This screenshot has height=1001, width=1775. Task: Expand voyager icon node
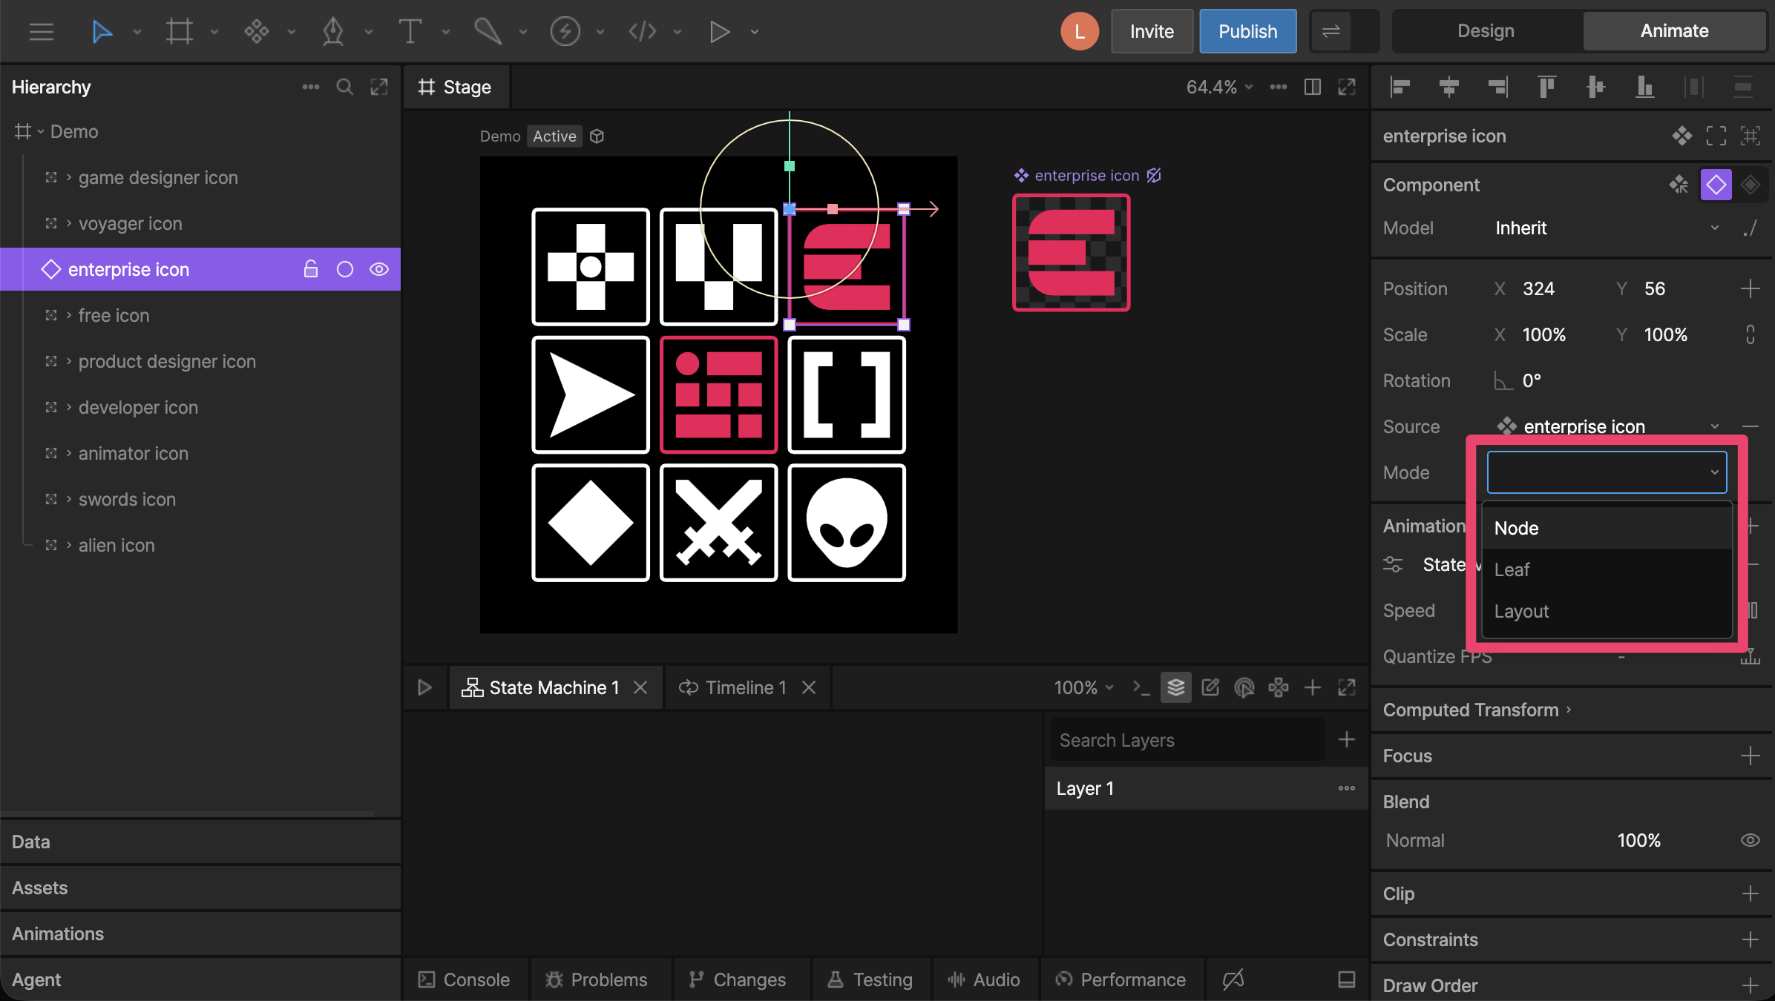click(x=68, y=224)
